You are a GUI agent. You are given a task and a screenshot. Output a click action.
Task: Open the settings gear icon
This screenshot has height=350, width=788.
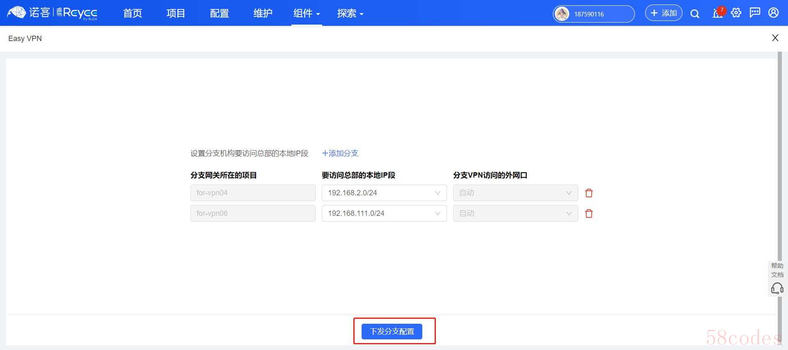[736, 13]
